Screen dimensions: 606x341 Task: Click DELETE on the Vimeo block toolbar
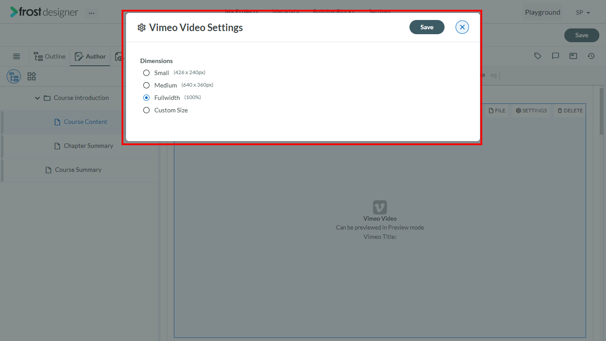570,111
